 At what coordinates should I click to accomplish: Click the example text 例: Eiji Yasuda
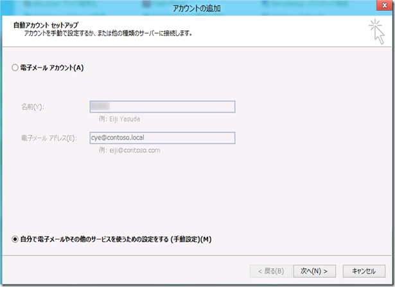pyautogui.click(x=119, y=119)
